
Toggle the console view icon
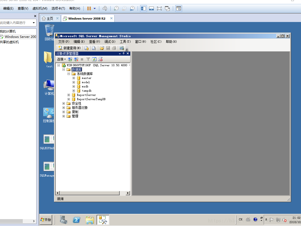[x=179, y=8]
